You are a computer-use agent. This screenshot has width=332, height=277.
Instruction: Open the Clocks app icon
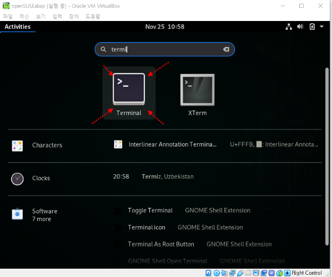coord(17,179)
